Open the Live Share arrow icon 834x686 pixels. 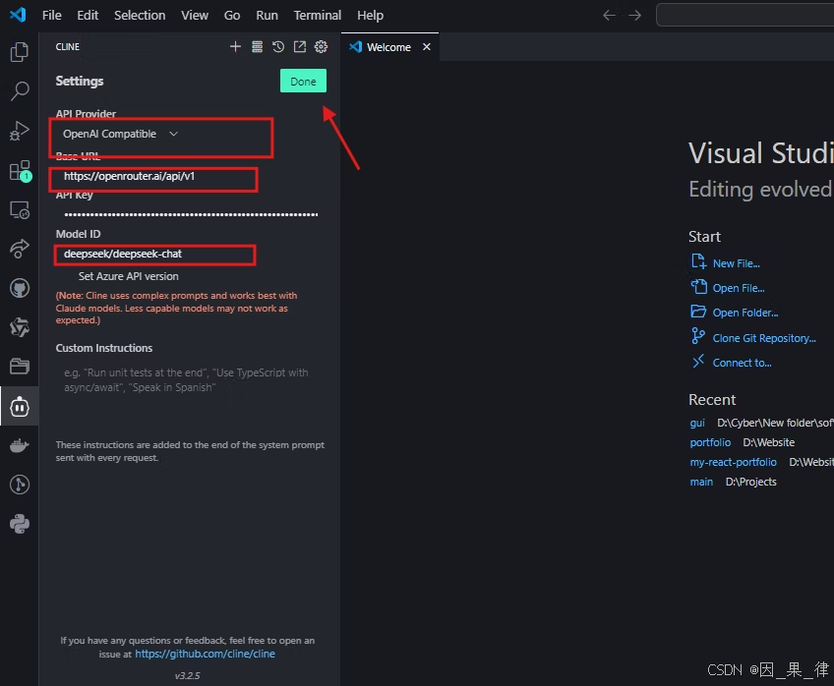click(x=19, y=249)
